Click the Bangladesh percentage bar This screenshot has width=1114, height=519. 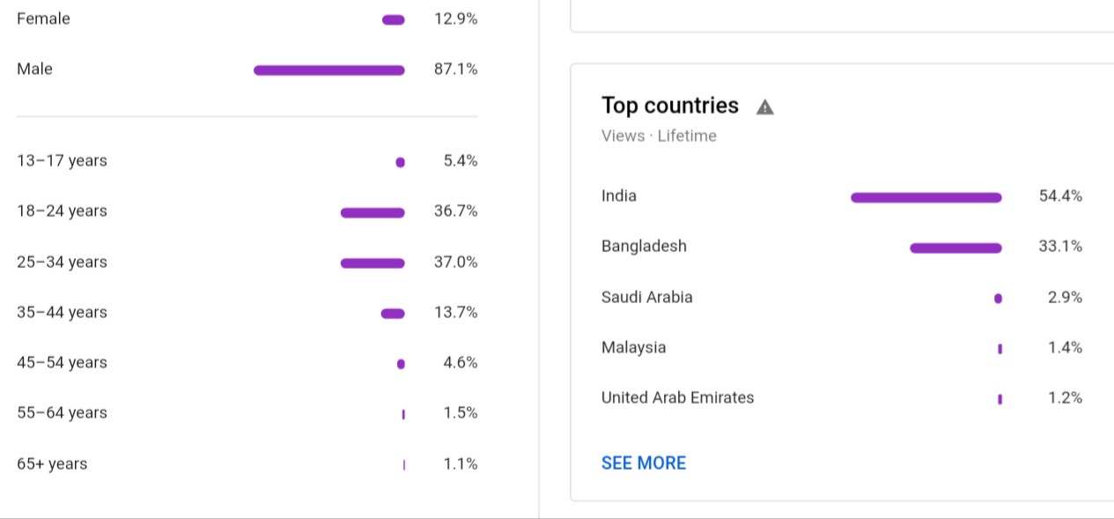955,248
